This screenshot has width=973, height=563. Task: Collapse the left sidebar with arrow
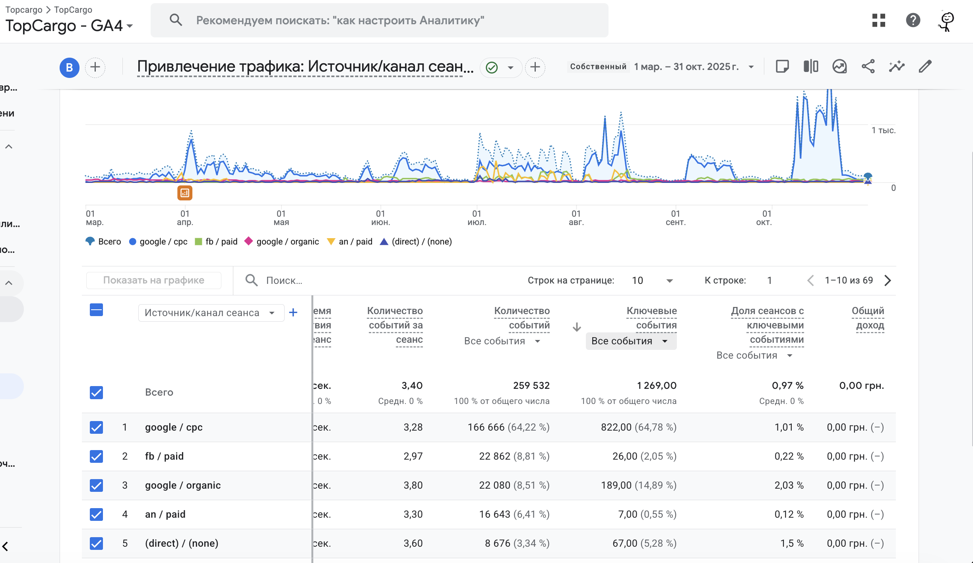click(x=6, y=546)
